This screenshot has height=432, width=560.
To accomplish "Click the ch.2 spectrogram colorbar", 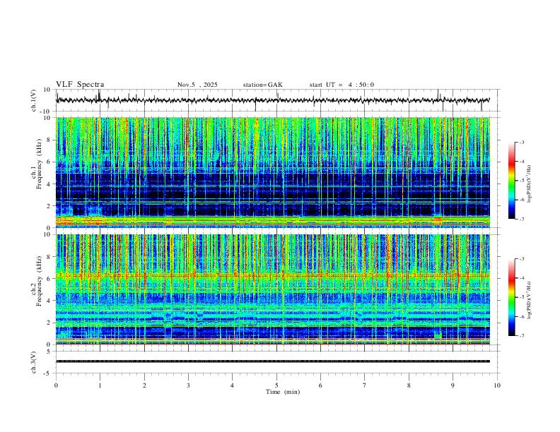I will (x=511, y=297).
